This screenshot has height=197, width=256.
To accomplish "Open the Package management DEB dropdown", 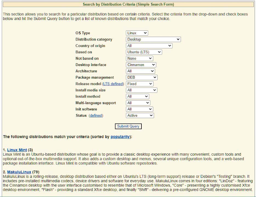I will click(x=142, y=78).
